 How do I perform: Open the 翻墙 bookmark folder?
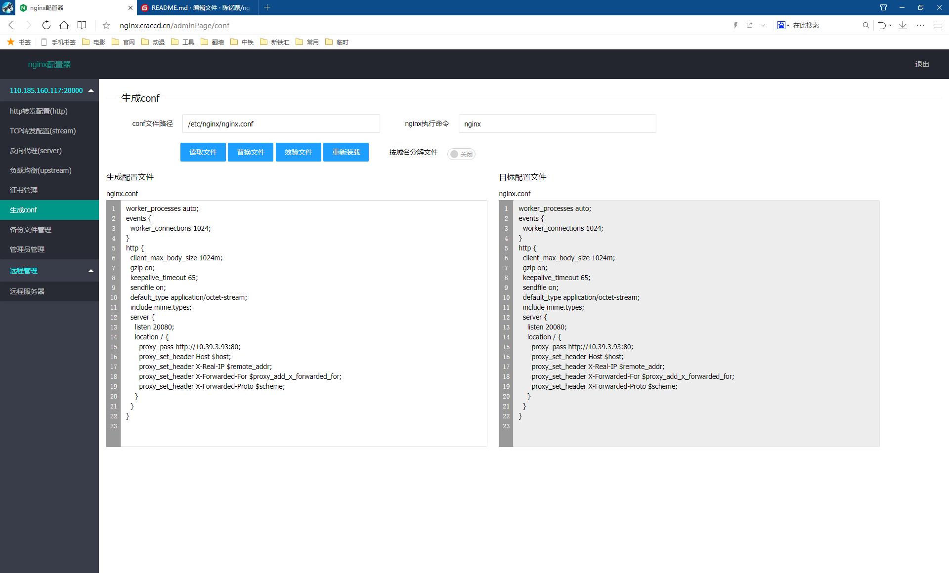pos(213,42)
